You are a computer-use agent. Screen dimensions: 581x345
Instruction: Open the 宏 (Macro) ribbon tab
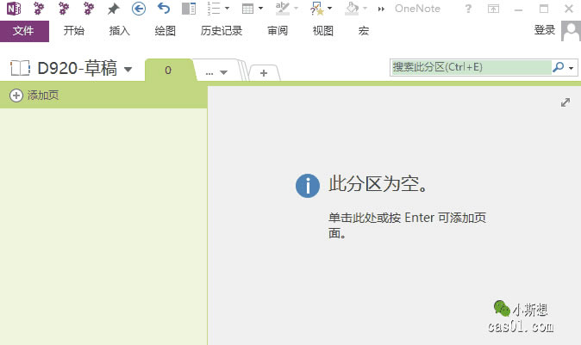(364, 31)
